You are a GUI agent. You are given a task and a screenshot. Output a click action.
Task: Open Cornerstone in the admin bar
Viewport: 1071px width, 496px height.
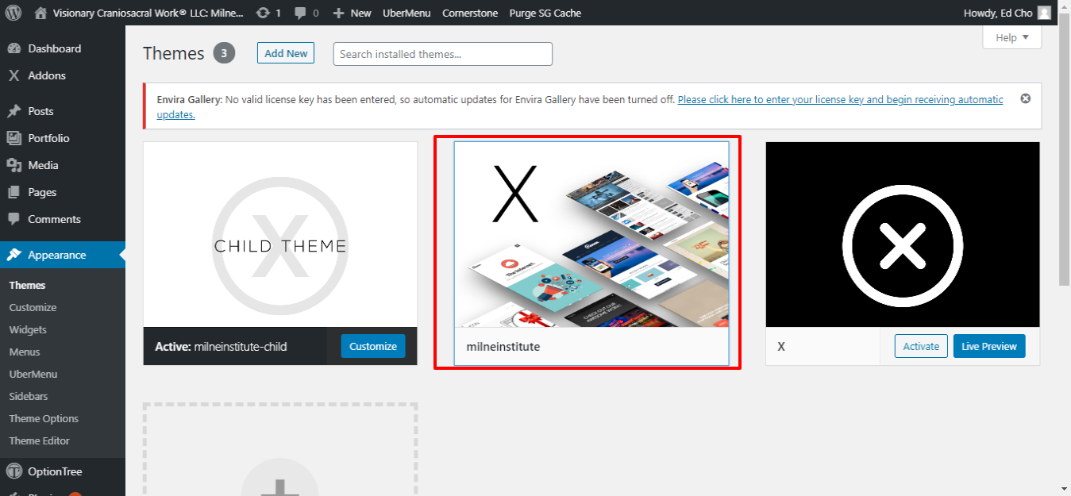tap(470, 13)
